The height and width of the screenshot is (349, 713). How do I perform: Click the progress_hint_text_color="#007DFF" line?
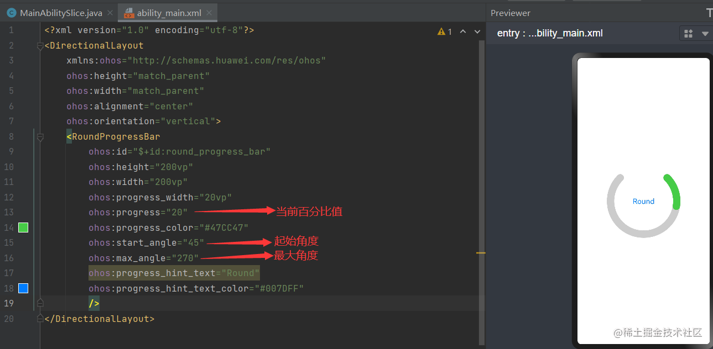tap(196, 288)
